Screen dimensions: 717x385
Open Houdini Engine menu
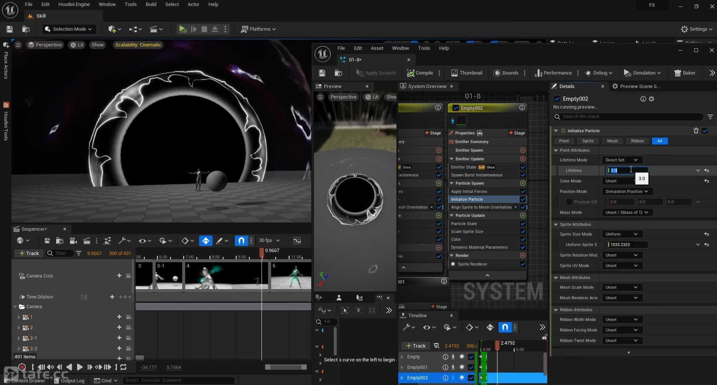tap(74, 4)
